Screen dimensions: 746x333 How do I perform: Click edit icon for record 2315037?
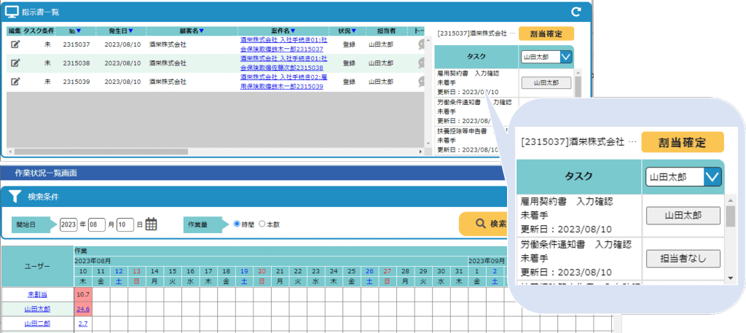[x=15, y=44]
